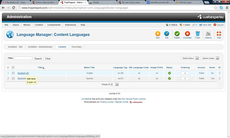Click the globe Language Manager icon
This screenshot has height=138, width=230.
pyautogui.click(x=10, y=34)
